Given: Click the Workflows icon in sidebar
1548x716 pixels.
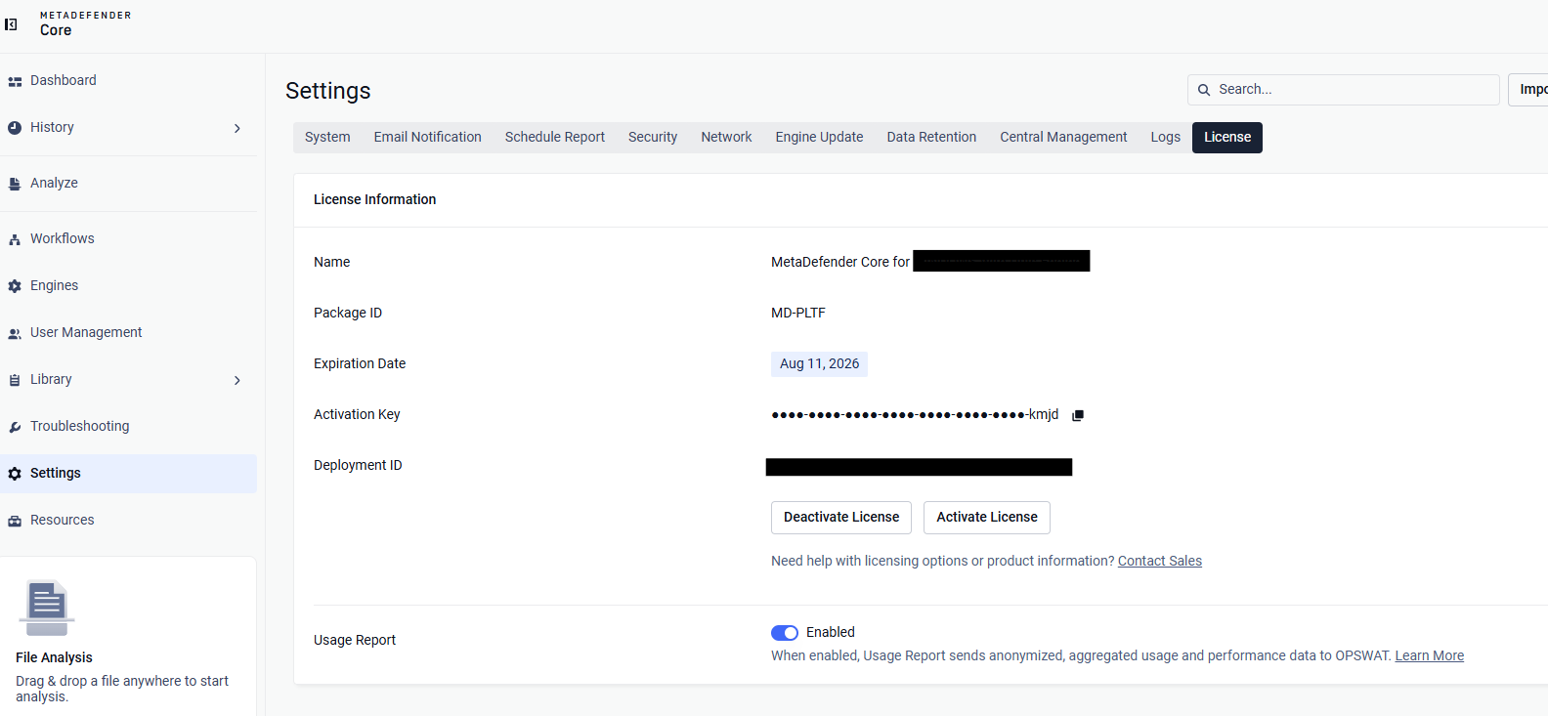Looking at the screenshot, I should click(15, 239).
